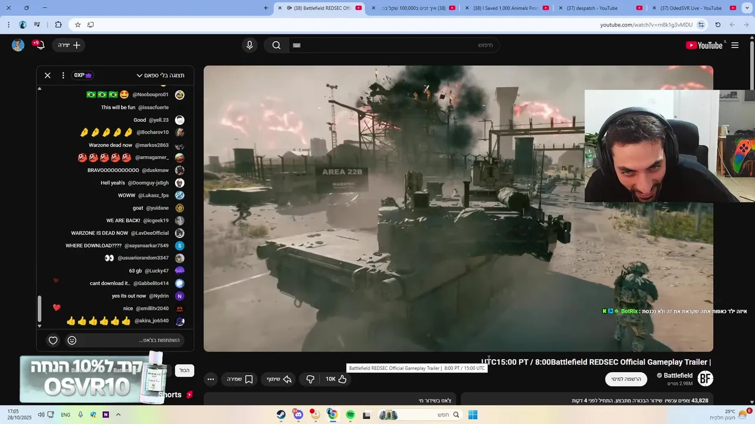The image size is (755, 424).
Task: Show hidden system tray icons
Action: [118, 415]
